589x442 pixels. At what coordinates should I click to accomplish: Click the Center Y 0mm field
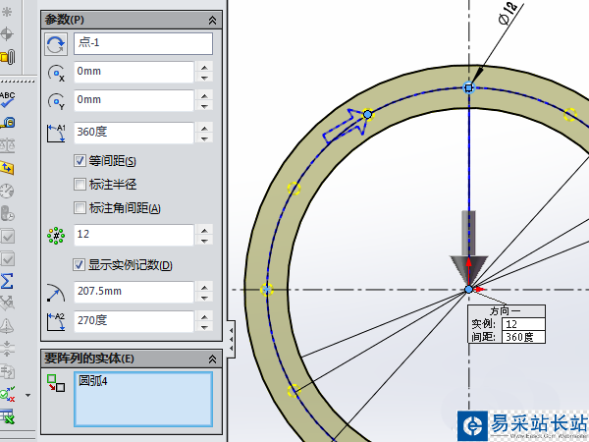tap(134, 100)
